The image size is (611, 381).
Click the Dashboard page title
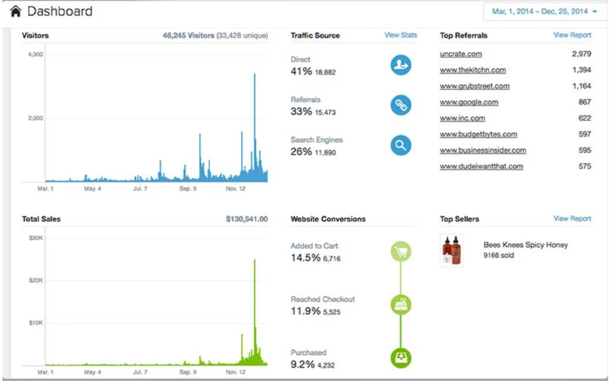[x=60, y=12]
